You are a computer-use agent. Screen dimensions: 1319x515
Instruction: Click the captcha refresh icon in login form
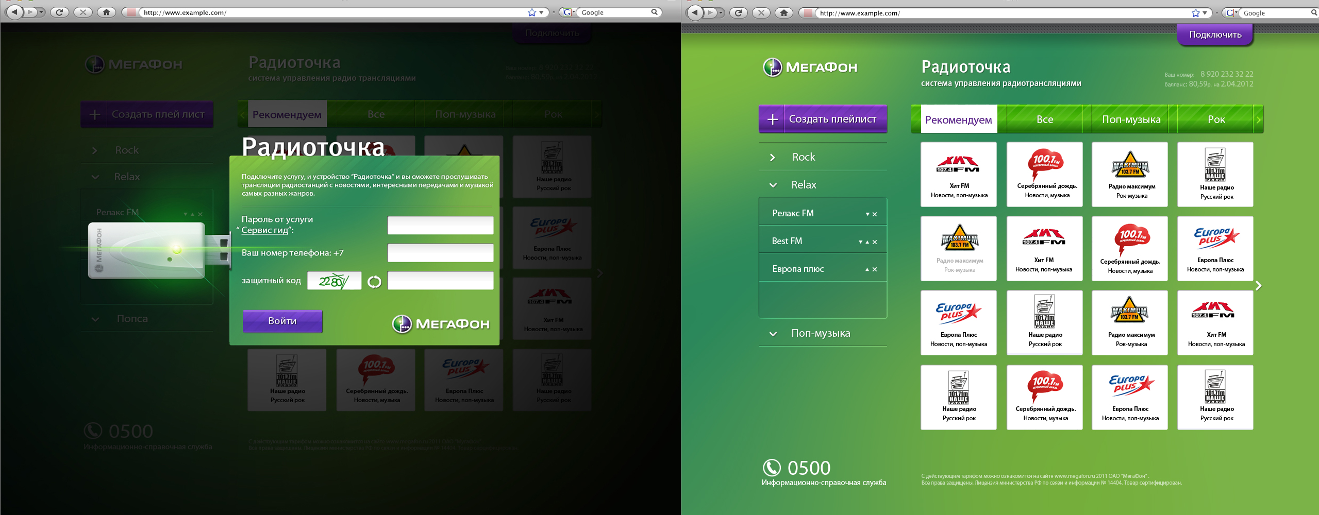tap(374, 282)
